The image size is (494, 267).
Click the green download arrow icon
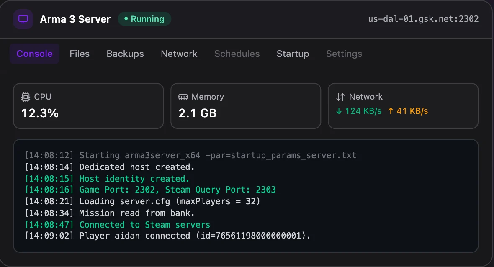point(339,111)
